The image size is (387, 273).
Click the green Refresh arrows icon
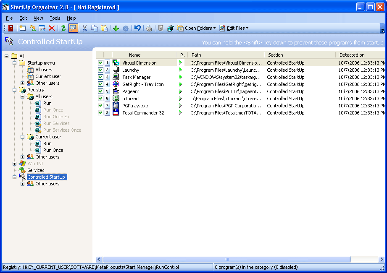point(63,28)
